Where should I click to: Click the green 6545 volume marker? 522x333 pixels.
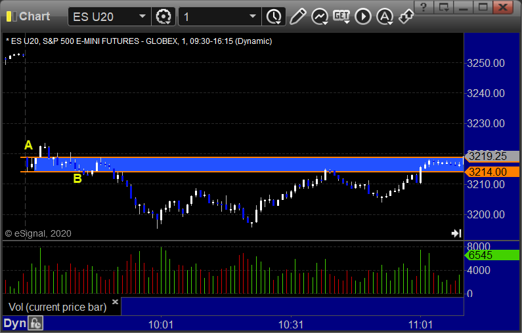[x=492, y=255]
